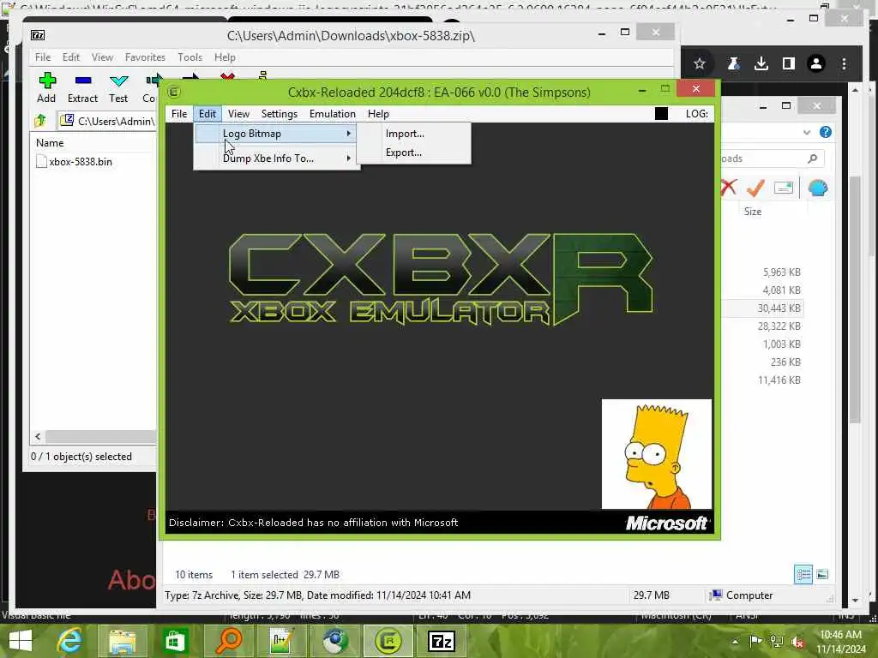Click 7-Zip address path field
878x658 pixels.
107,121
